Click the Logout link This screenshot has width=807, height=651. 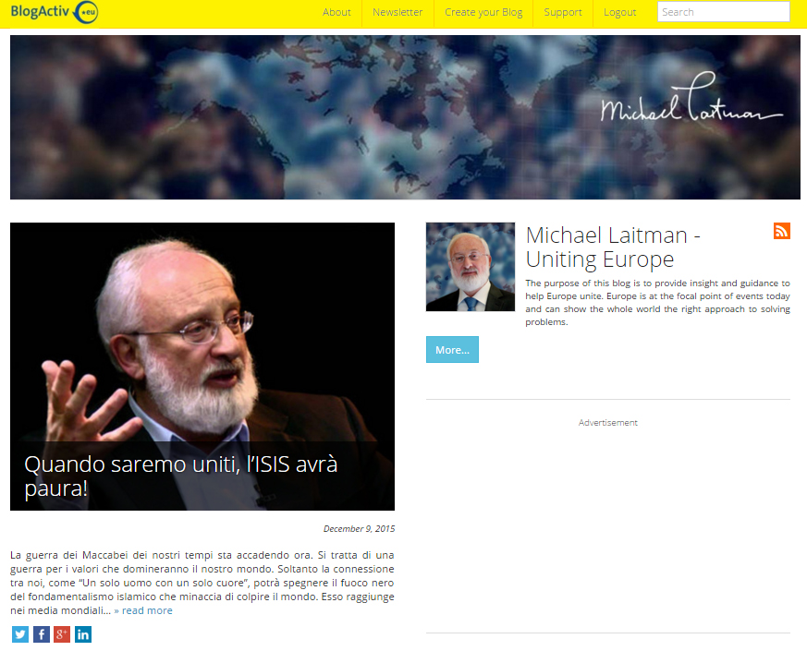[619, 12]
